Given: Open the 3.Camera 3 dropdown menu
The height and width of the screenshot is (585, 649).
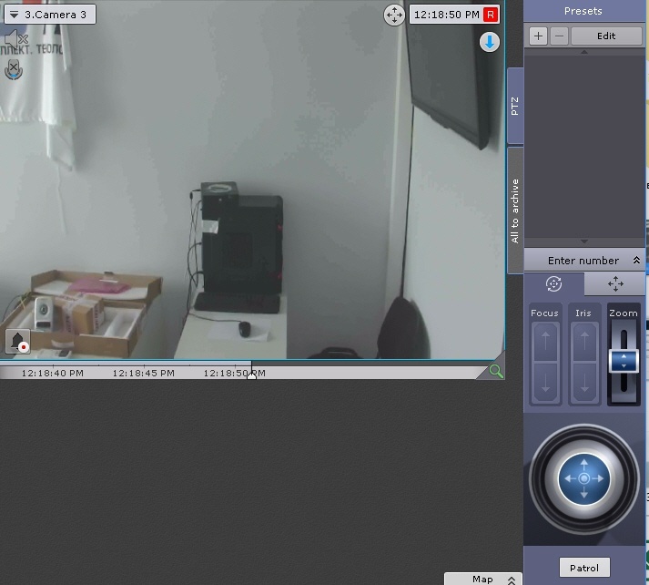Looking at the screenshot, I should 48,15.
